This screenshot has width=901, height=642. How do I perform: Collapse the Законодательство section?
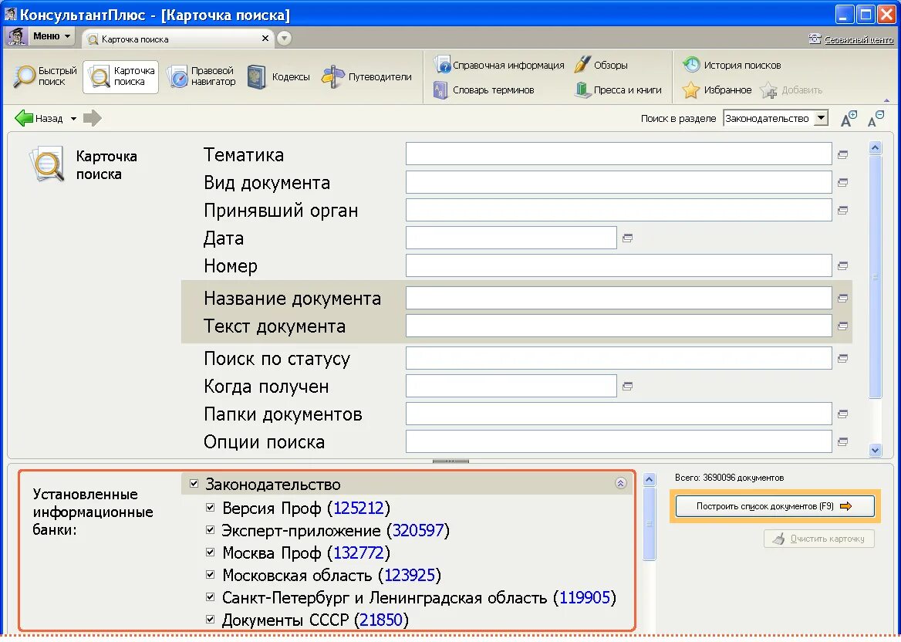tap(620, 483)
